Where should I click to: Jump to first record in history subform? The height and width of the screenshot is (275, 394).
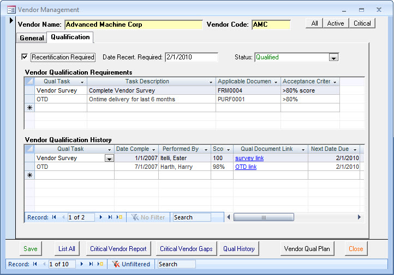pos(54,217)
